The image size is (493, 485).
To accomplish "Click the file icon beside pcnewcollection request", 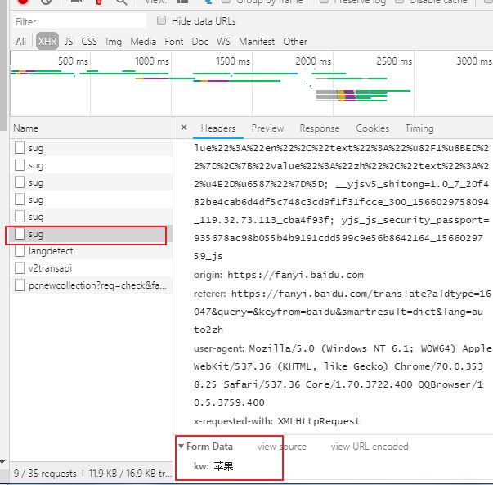I will (20, 285).
